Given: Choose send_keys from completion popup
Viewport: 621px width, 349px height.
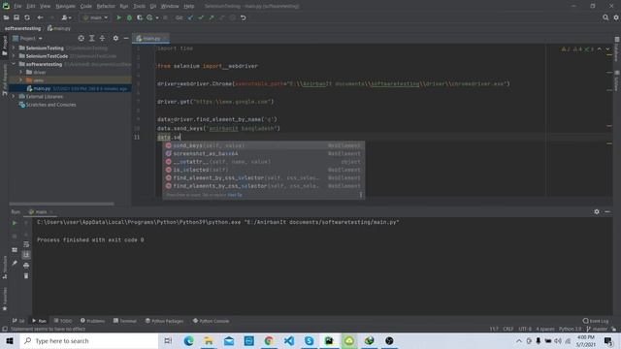Looking at the screenshot, I should [263, 145].
